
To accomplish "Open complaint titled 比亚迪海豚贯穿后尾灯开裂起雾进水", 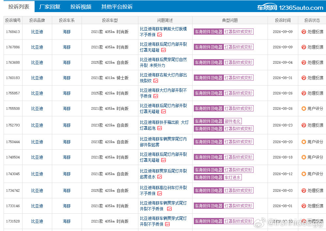I will tap(163, 174).
